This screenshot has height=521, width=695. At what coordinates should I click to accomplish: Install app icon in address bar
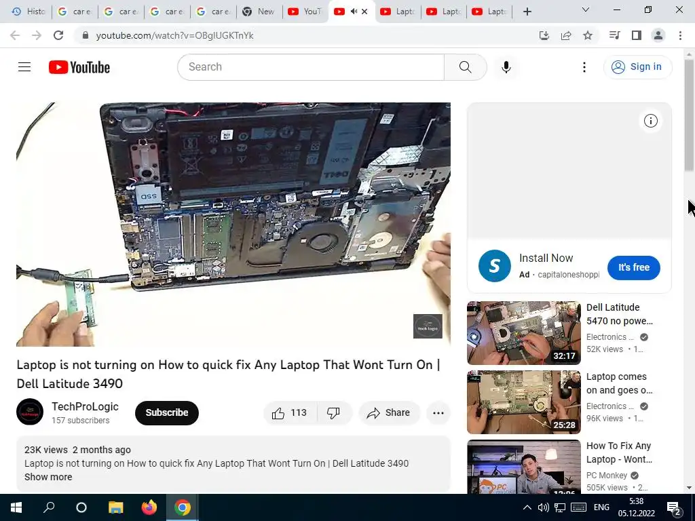coord(544,35)
